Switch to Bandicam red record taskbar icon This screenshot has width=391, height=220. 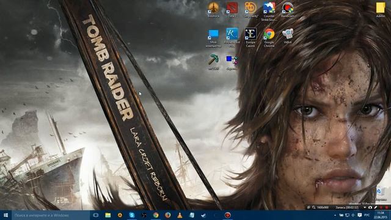tap(227, 215)
